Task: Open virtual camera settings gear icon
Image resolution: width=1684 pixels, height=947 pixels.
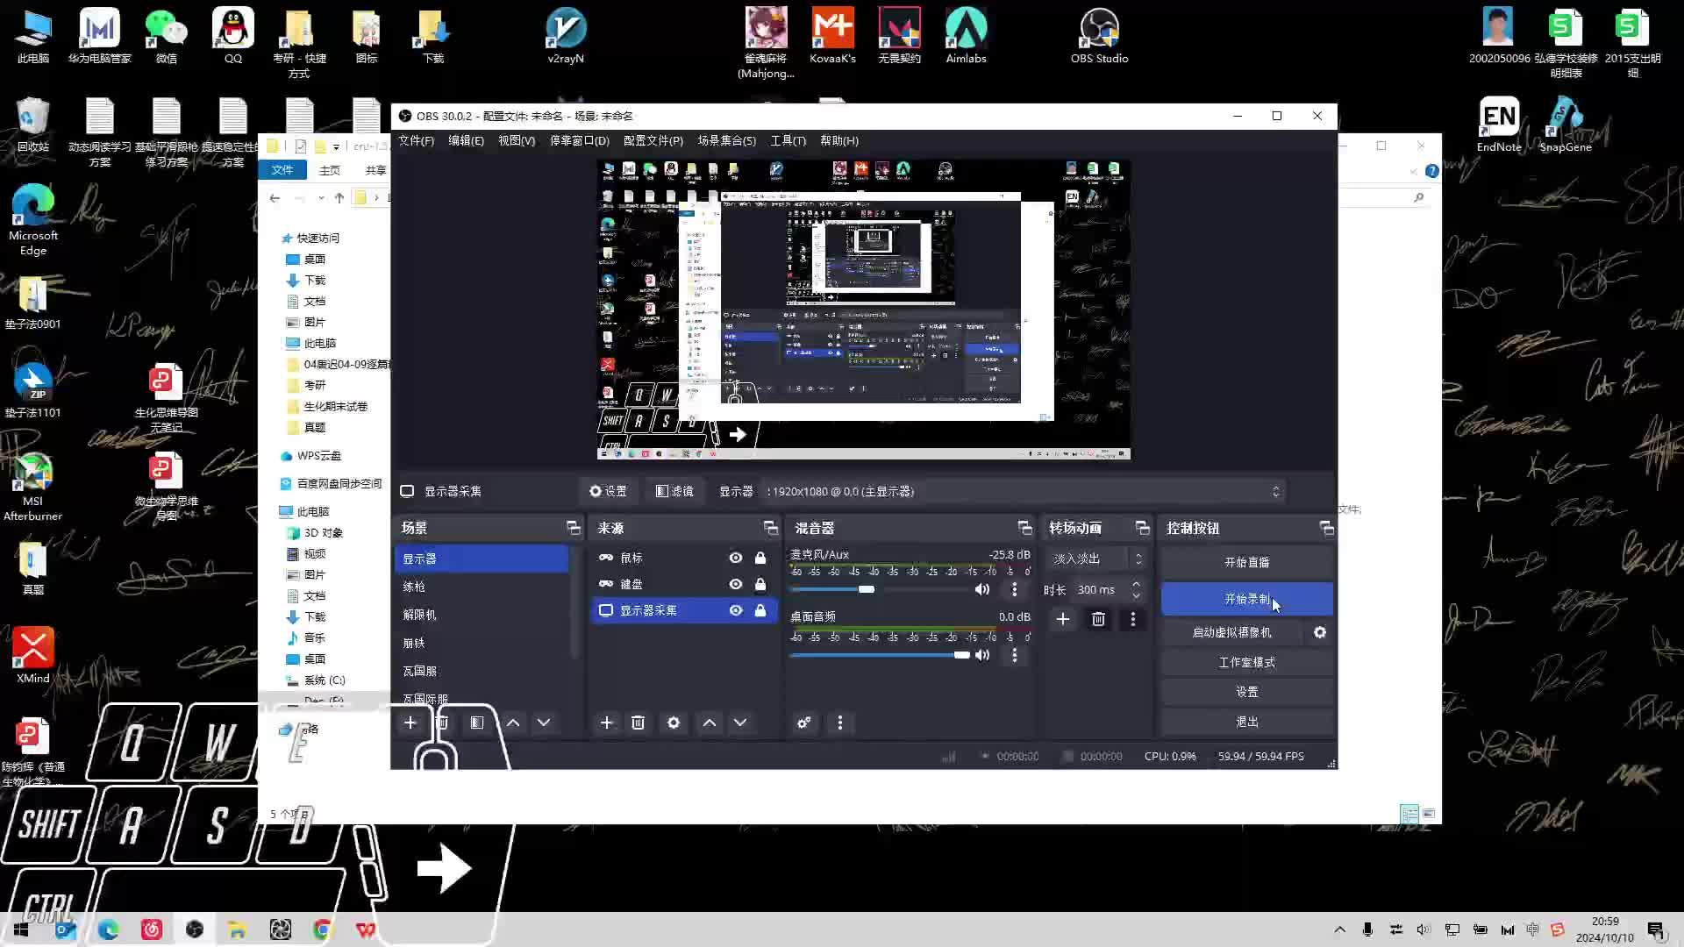Action: tap(1319, 632)
